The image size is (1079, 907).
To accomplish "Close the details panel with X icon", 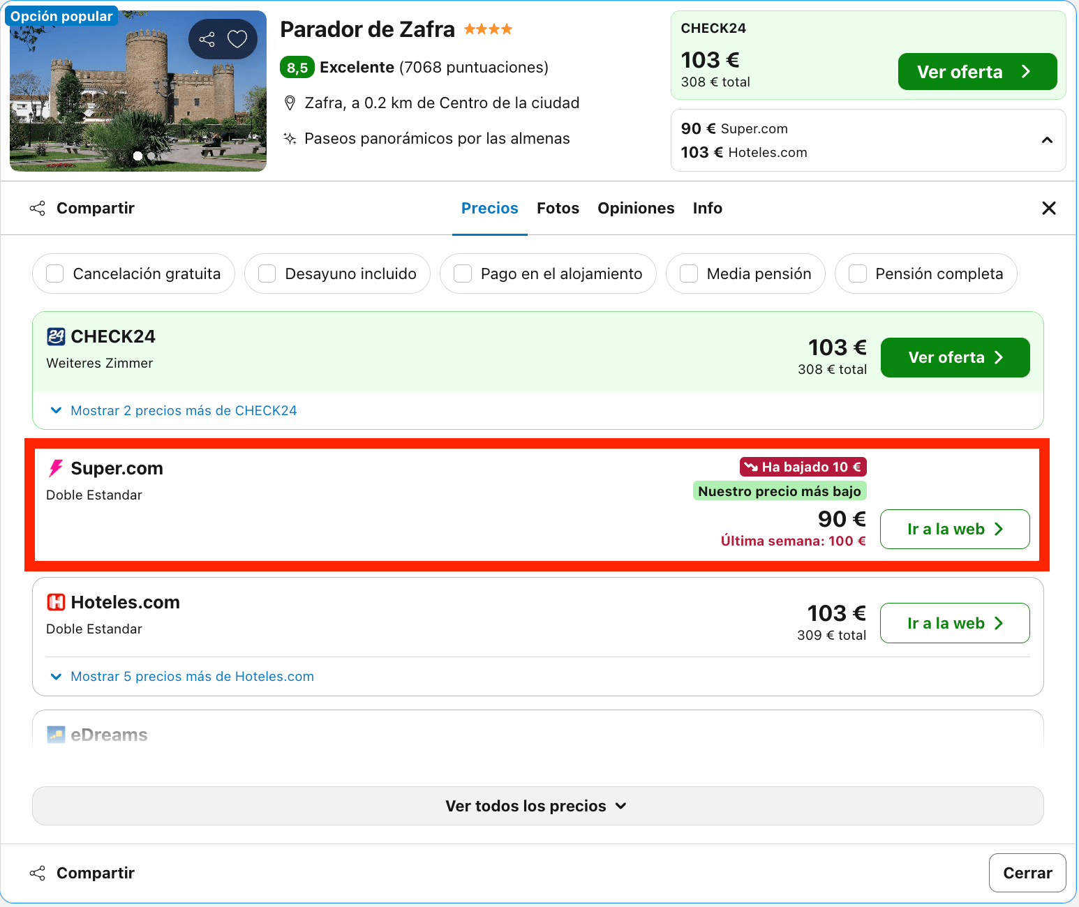I will pos(1048,208).
